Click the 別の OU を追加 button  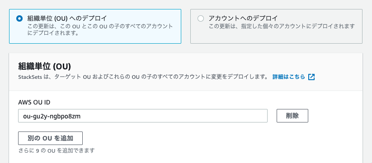click(50, 138)
